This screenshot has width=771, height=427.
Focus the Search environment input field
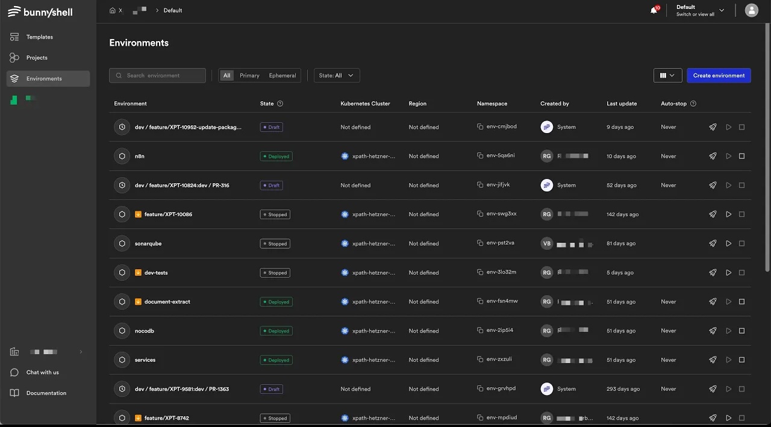click(163, 75)
